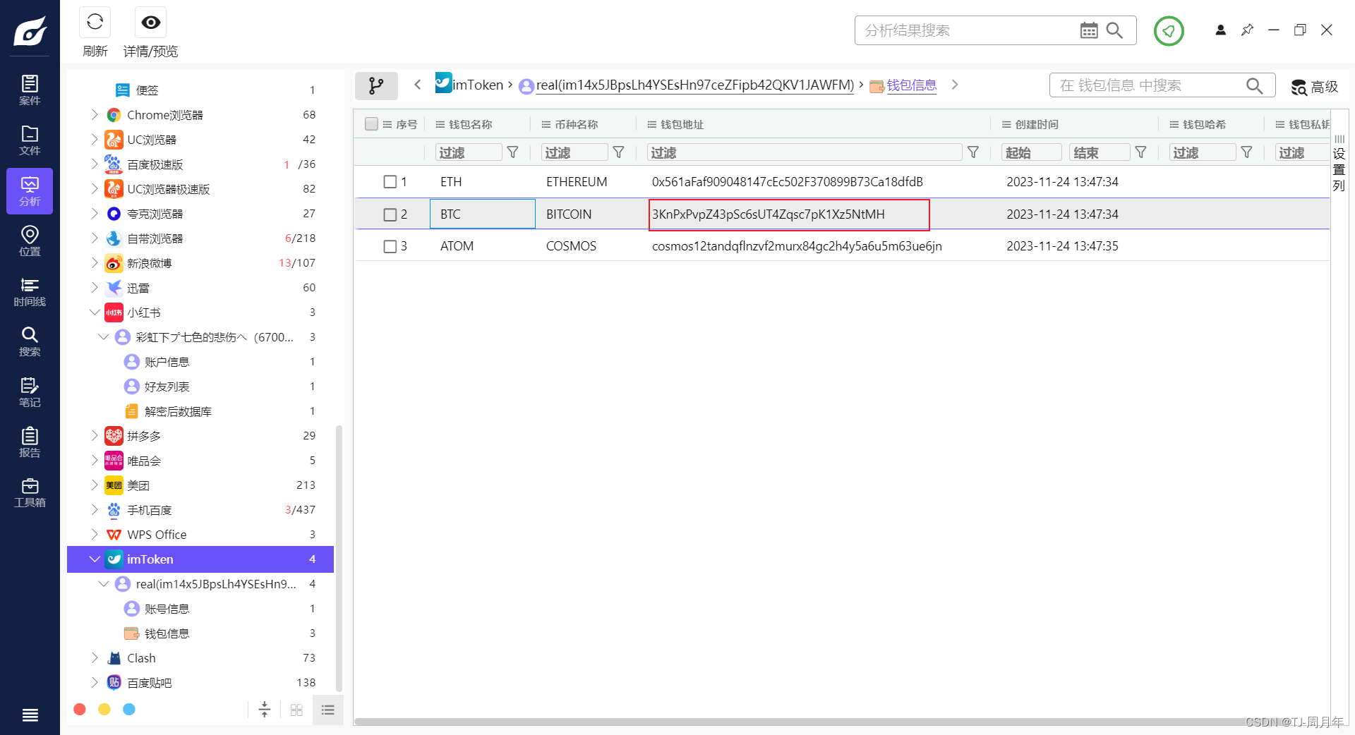This screenshot has height=735, width=1355.
Task: Expand the 新浪微博 tree node
Action: click(x=95, y=262)
